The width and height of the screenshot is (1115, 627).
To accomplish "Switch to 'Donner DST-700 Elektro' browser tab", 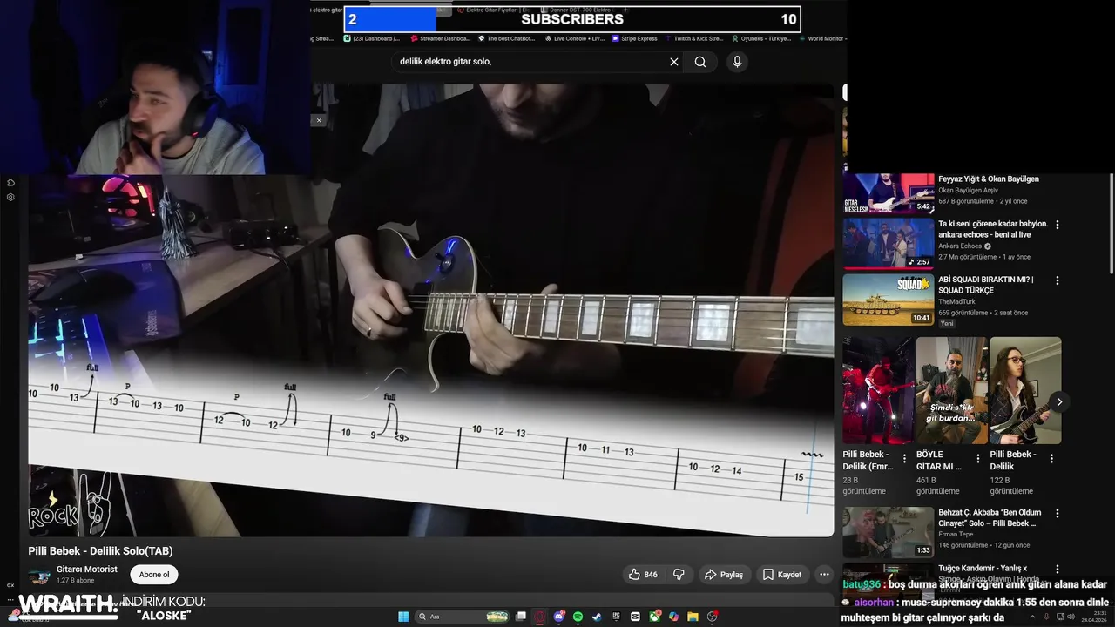I will (x=578, y=10).
